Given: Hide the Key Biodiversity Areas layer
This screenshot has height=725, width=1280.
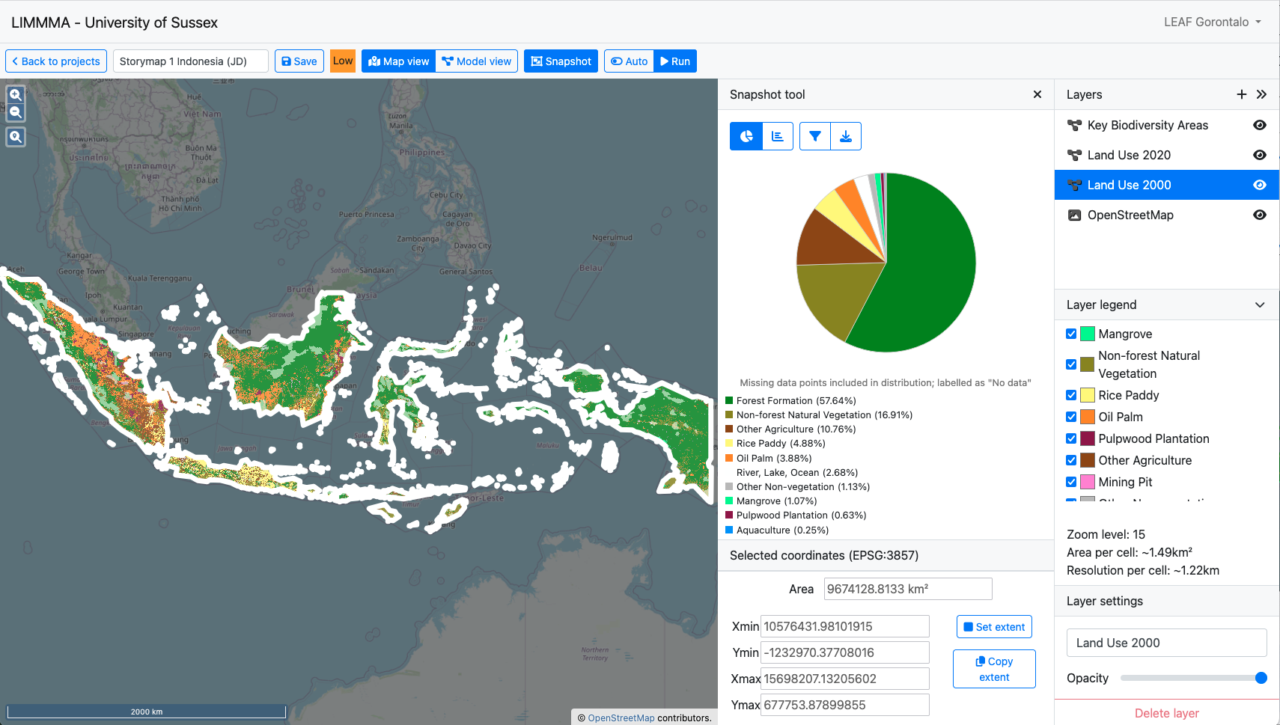Looking at the screenshot, I should click(x=1259, y=125).
